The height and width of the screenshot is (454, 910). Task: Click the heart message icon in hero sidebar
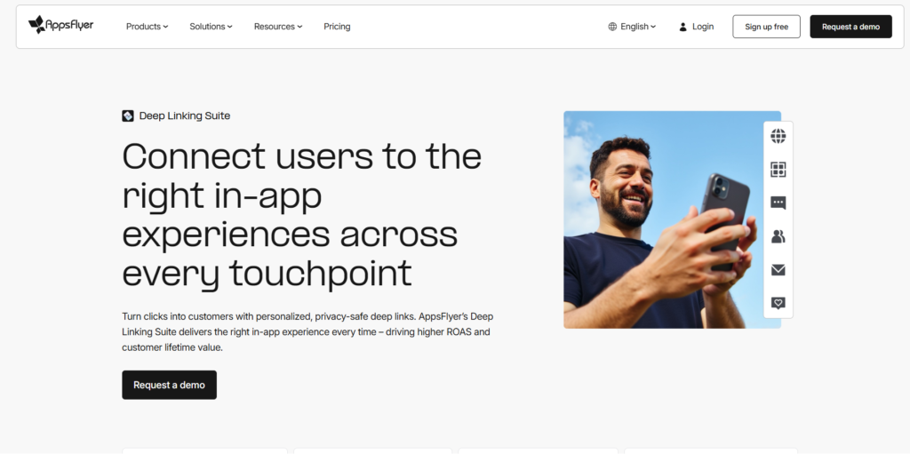coord(778,303)
